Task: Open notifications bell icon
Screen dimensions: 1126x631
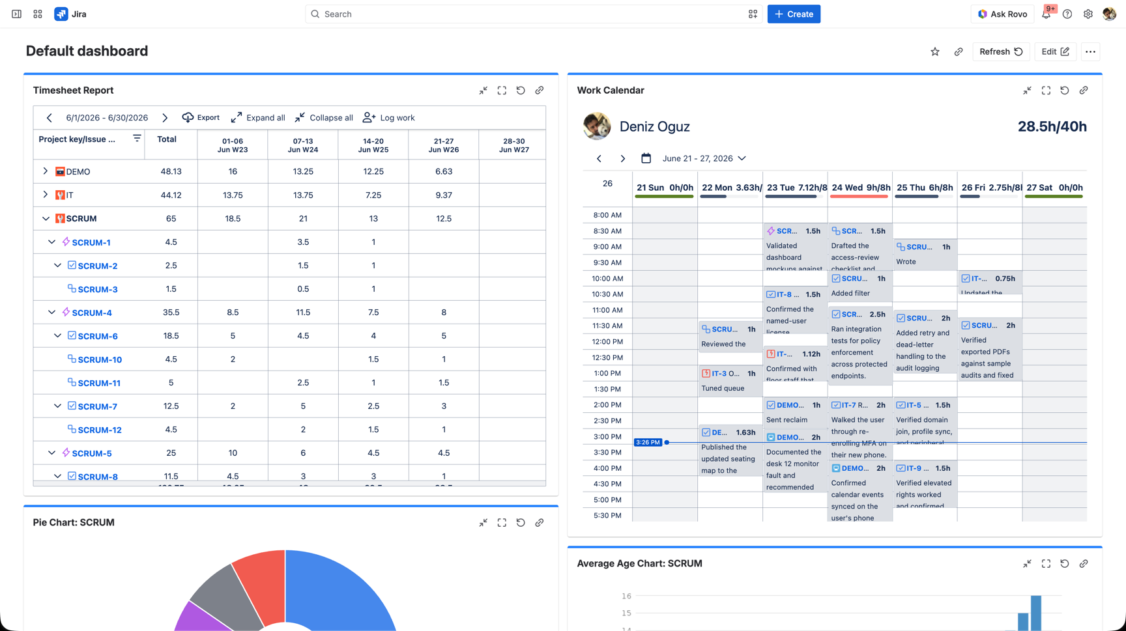Action: 1046,14
